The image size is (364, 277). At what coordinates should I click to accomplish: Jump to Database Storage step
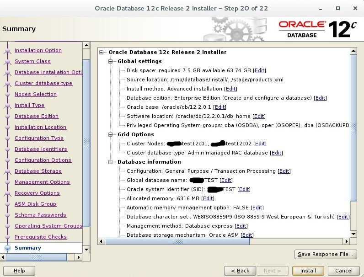[x=38, y=171]
